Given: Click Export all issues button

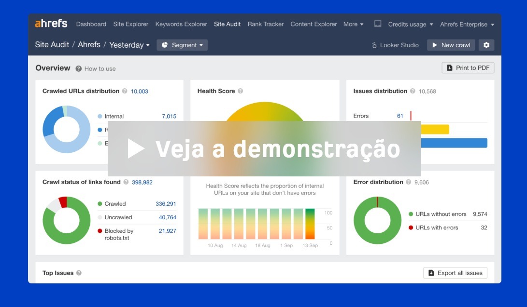Looking at the screenshot, I should click(455, 273).
